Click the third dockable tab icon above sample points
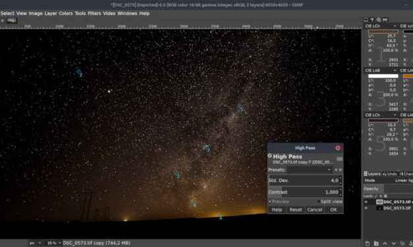 (x=379, y=20)
